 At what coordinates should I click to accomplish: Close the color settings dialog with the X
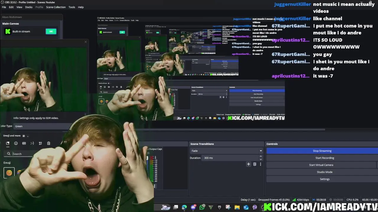point(86,42)
